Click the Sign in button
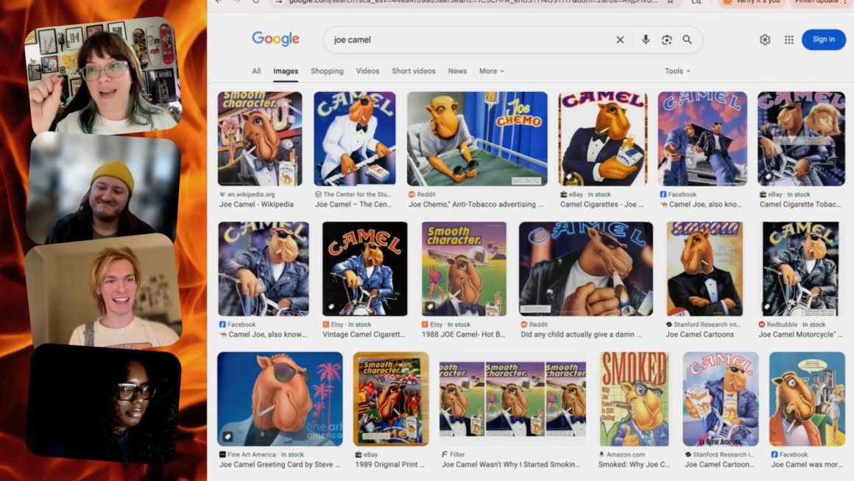This screenshot has height=481, width=854. [824, 39]
